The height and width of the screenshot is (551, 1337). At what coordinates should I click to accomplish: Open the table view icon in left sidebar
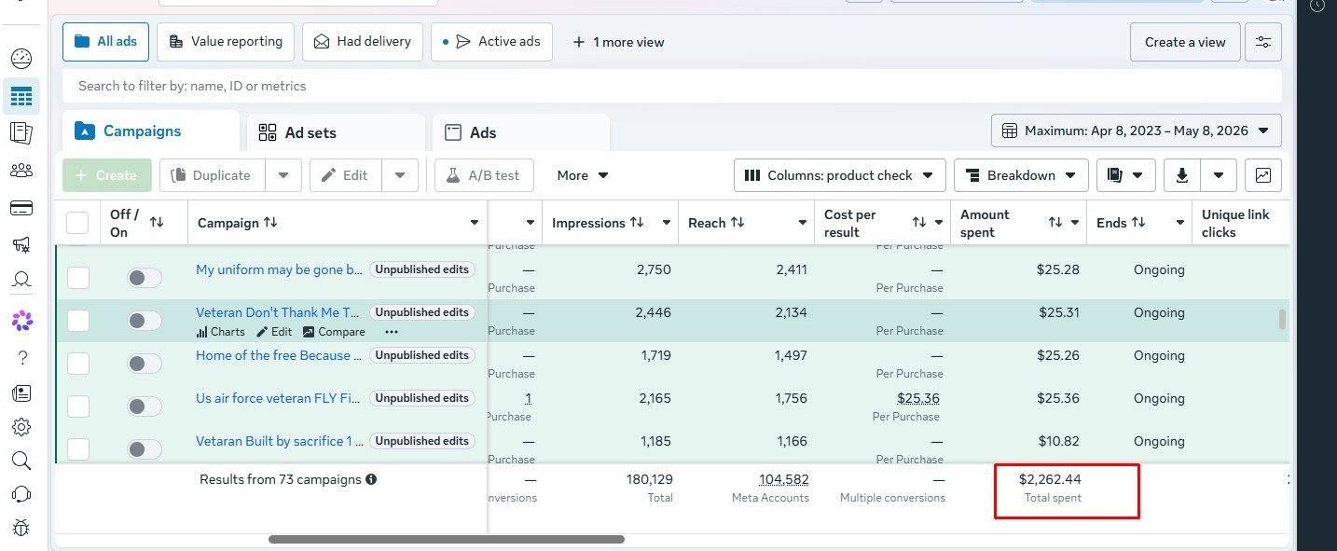tap(21, 96)
